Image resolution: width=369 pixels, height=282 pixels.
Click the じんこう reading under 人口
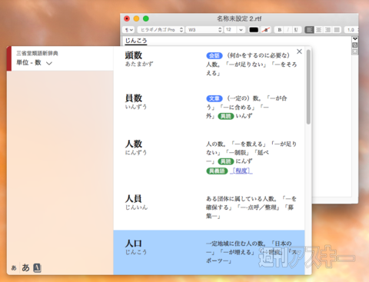[x=136, y=252]
